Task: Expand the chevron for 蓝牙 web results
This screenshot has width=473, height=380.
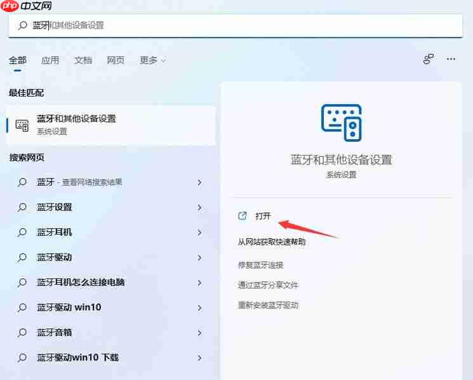Action: click(x=199, y=182)
